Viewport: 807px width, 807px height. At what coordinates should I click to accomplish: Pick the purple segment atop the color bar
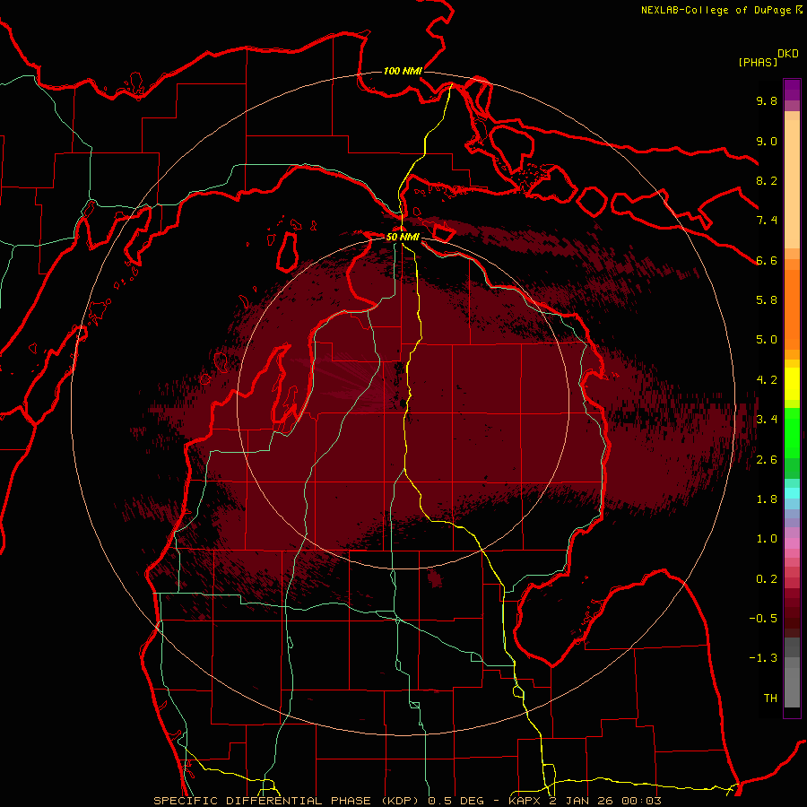tap(792, 90)
